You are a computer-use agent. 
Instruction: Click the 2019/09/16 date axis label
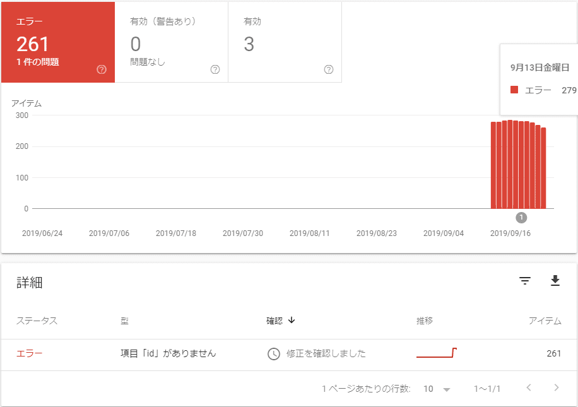(x=510, y=233)
